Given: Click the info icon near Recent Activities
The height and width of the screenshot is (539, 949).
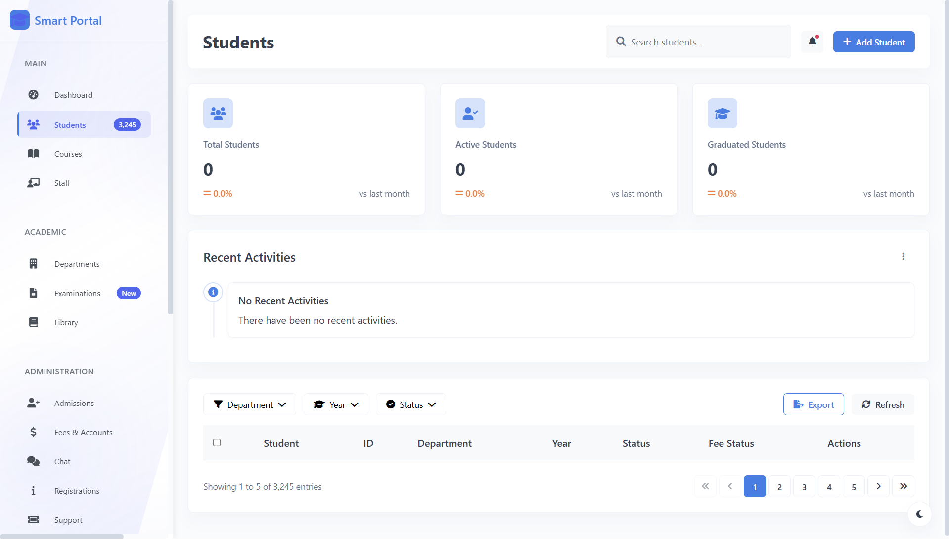Looking at the screenshot, I should pos(213,292).
